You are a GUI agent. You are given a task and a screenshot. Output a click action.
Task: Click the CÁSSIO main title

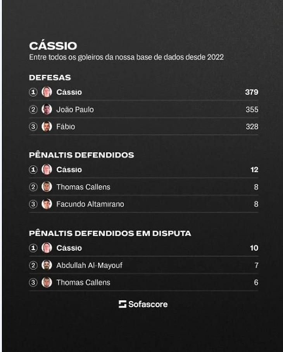coord(53,46)
